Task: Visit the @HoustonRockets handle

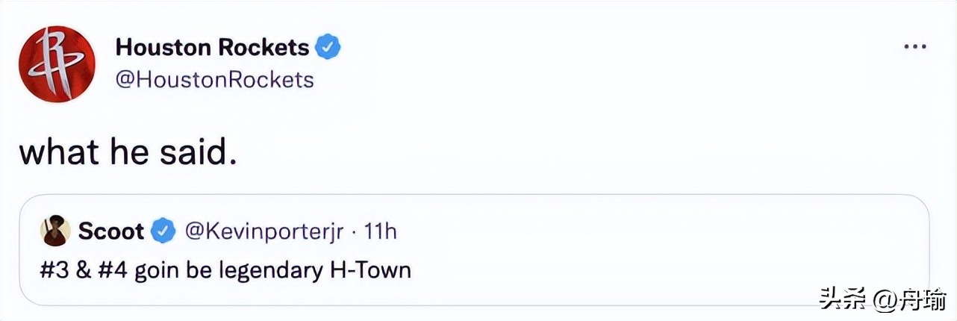Action: click(215, 80)
